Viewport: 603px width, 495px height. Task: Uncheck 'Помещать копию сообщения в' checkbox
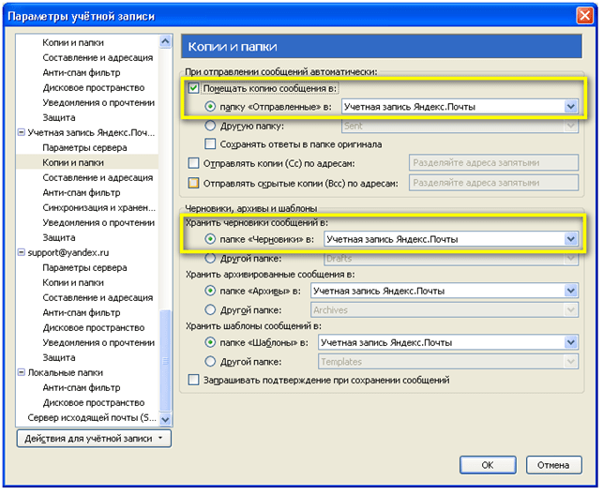(x=194, y=89)
